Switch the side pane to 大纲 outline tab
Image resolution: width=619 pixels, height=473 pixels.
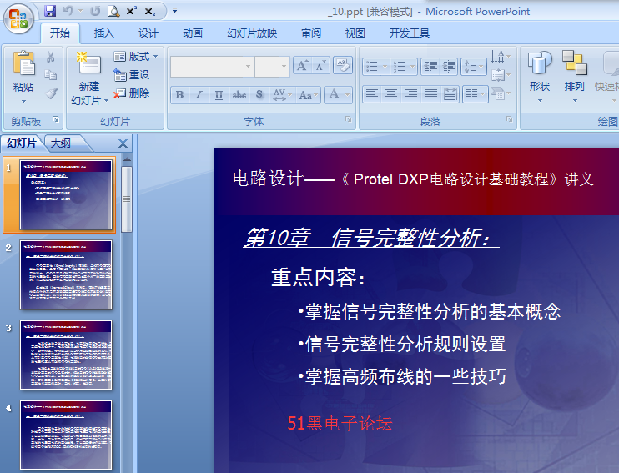pos(61,143)
